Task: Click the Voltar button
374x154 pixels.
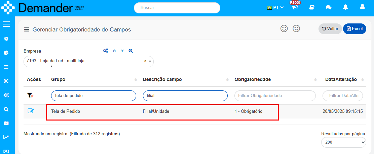Action: [330, 29]
